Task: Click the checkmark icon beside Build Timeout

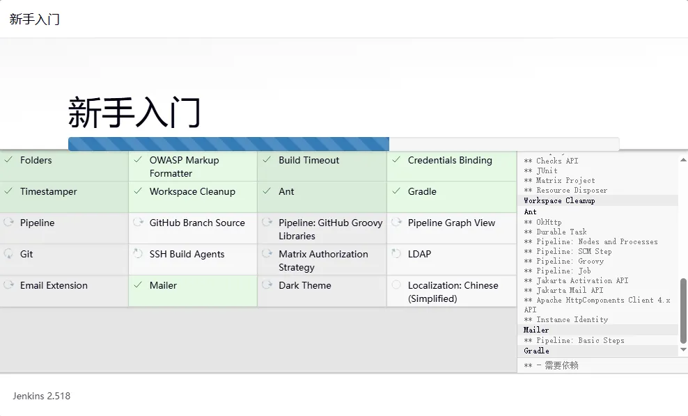Action: pos(267,160)
